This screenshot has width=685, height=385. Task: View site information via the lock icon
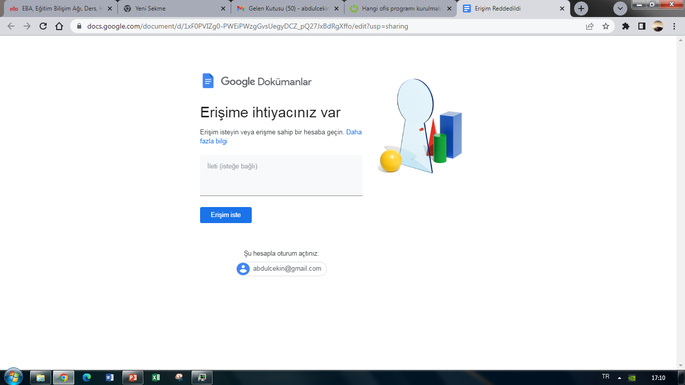coord(79,27)
